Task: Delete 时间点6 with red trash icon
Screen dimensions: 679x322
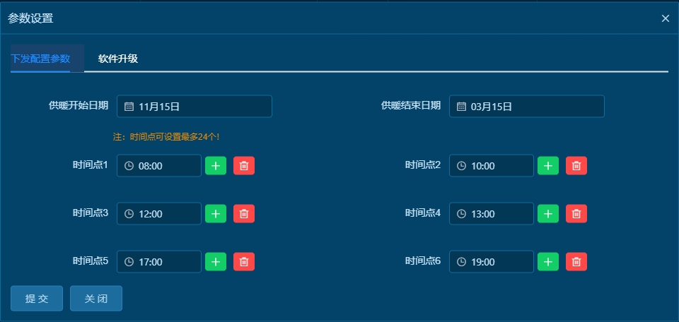Action: coord(576,262)
